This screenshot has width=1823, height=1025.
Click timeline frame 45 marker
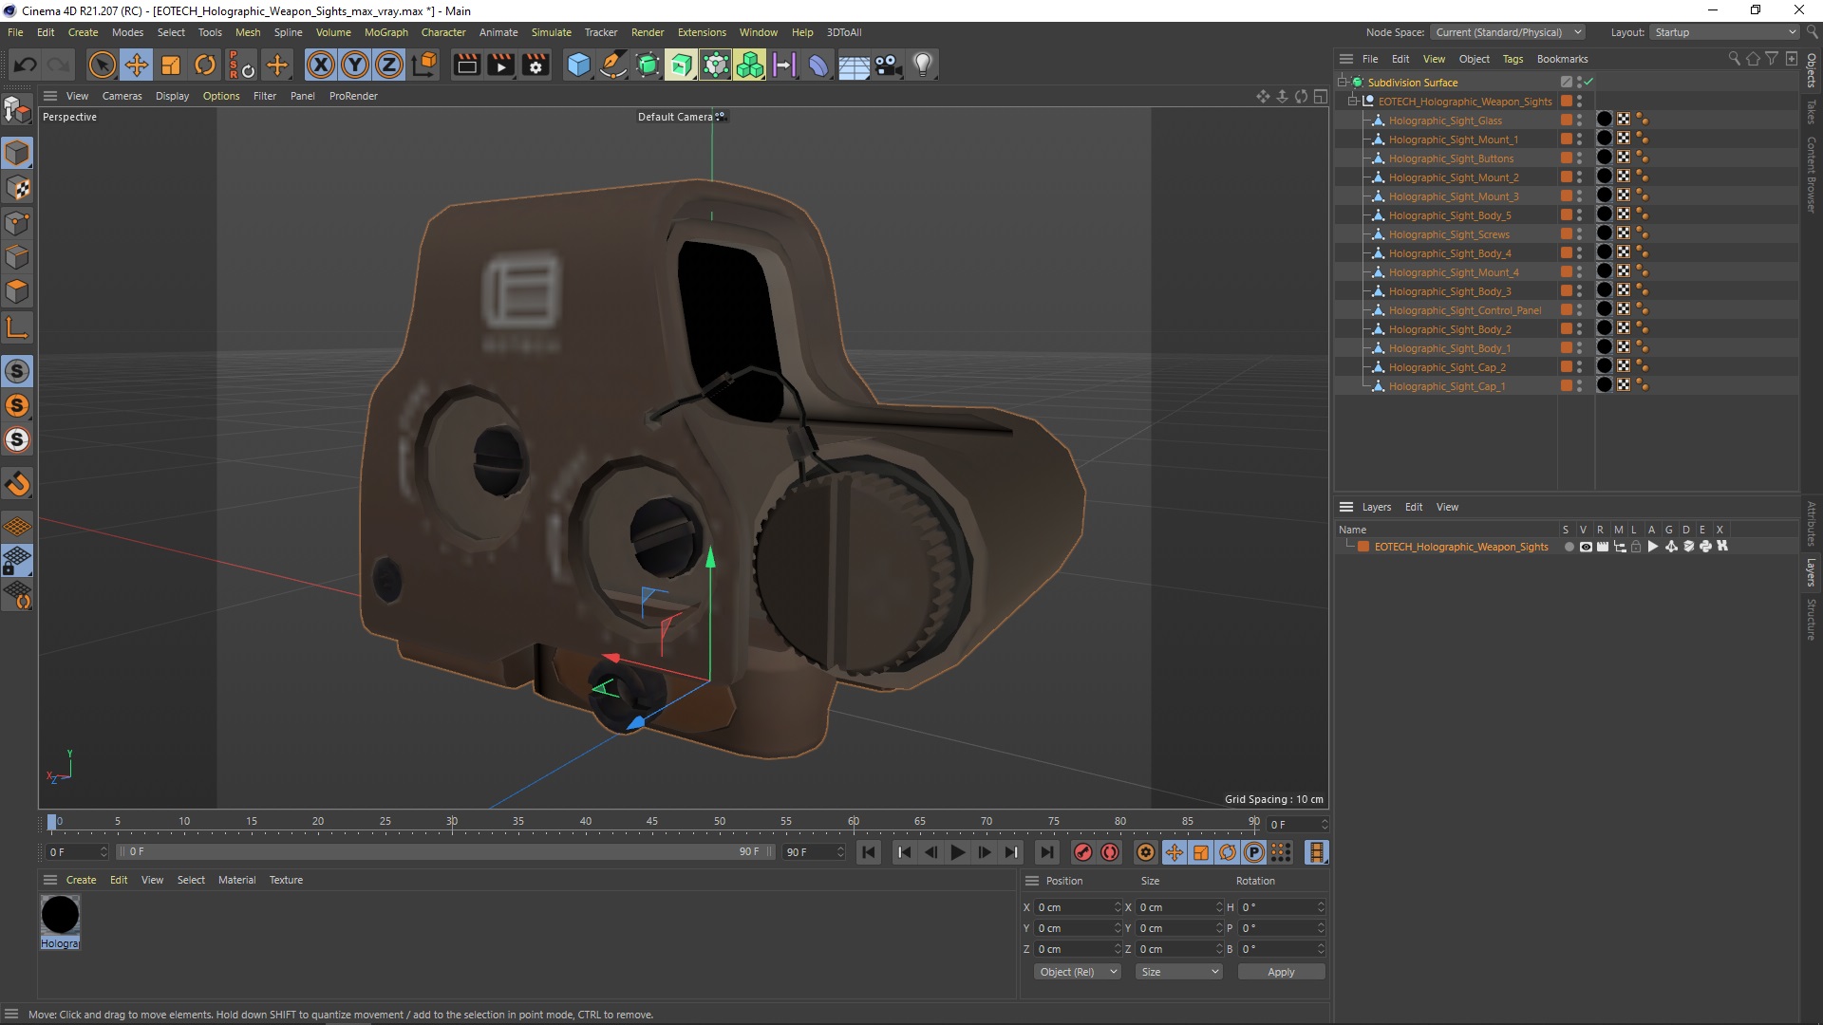(652, 823)
